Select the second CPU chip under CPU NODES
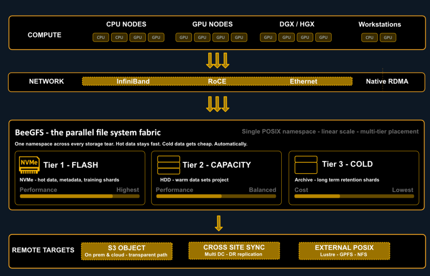 pyautogui.click(x=119, y=37)
